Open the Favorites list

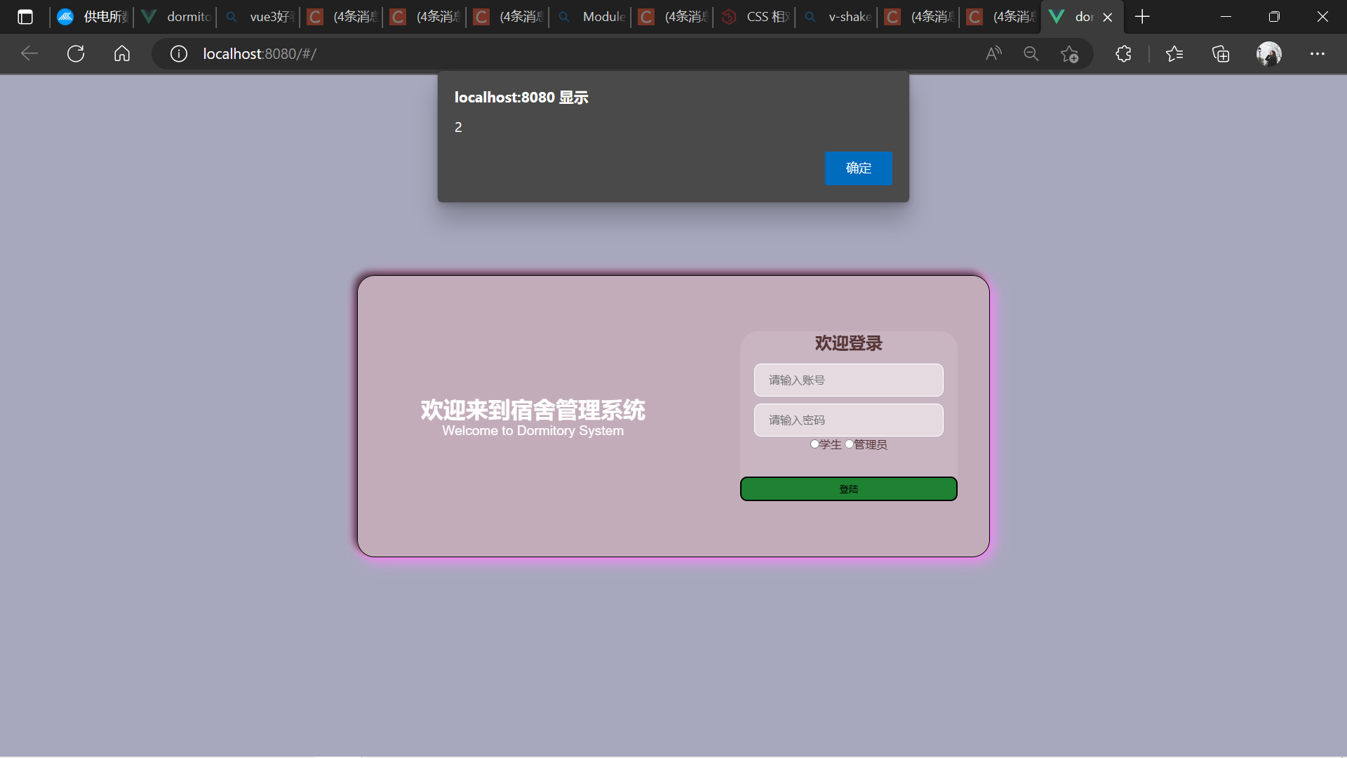(1174, 53)
